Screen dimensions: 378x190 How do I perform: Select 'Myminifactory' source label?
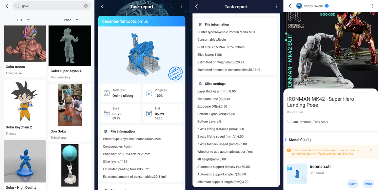pyautogui.click(x=60, y=77)
